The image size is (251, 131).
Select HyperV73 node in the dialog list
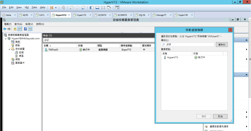tap(172, 57)
